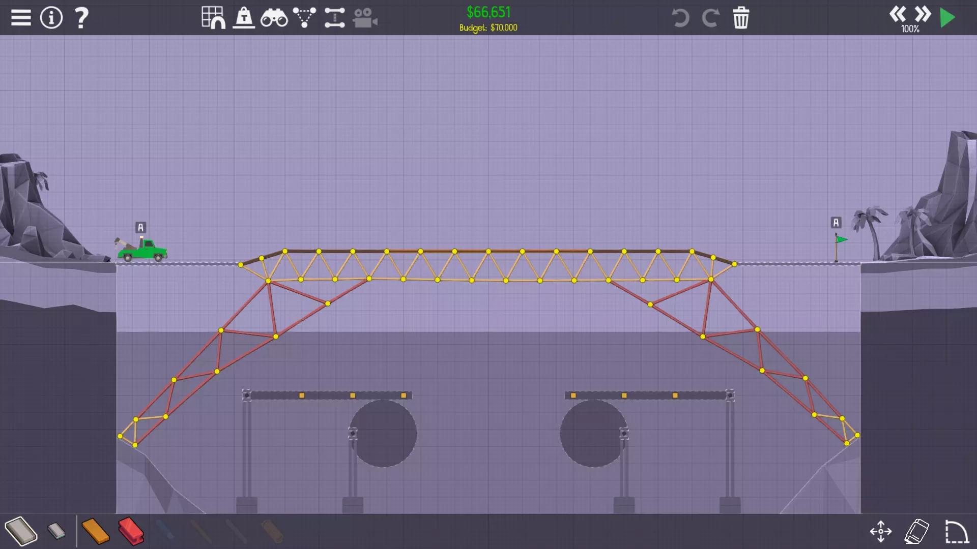Pick the red steel beam material

click(131, 531)
